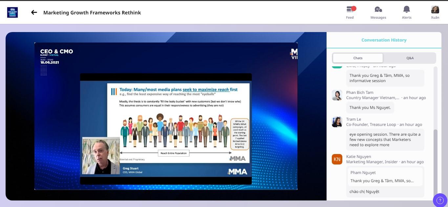The width and height of the screenshot is (448, 207).
Task: Select the message 'Thank you Ms Nguyet.'
Action: 370,108
